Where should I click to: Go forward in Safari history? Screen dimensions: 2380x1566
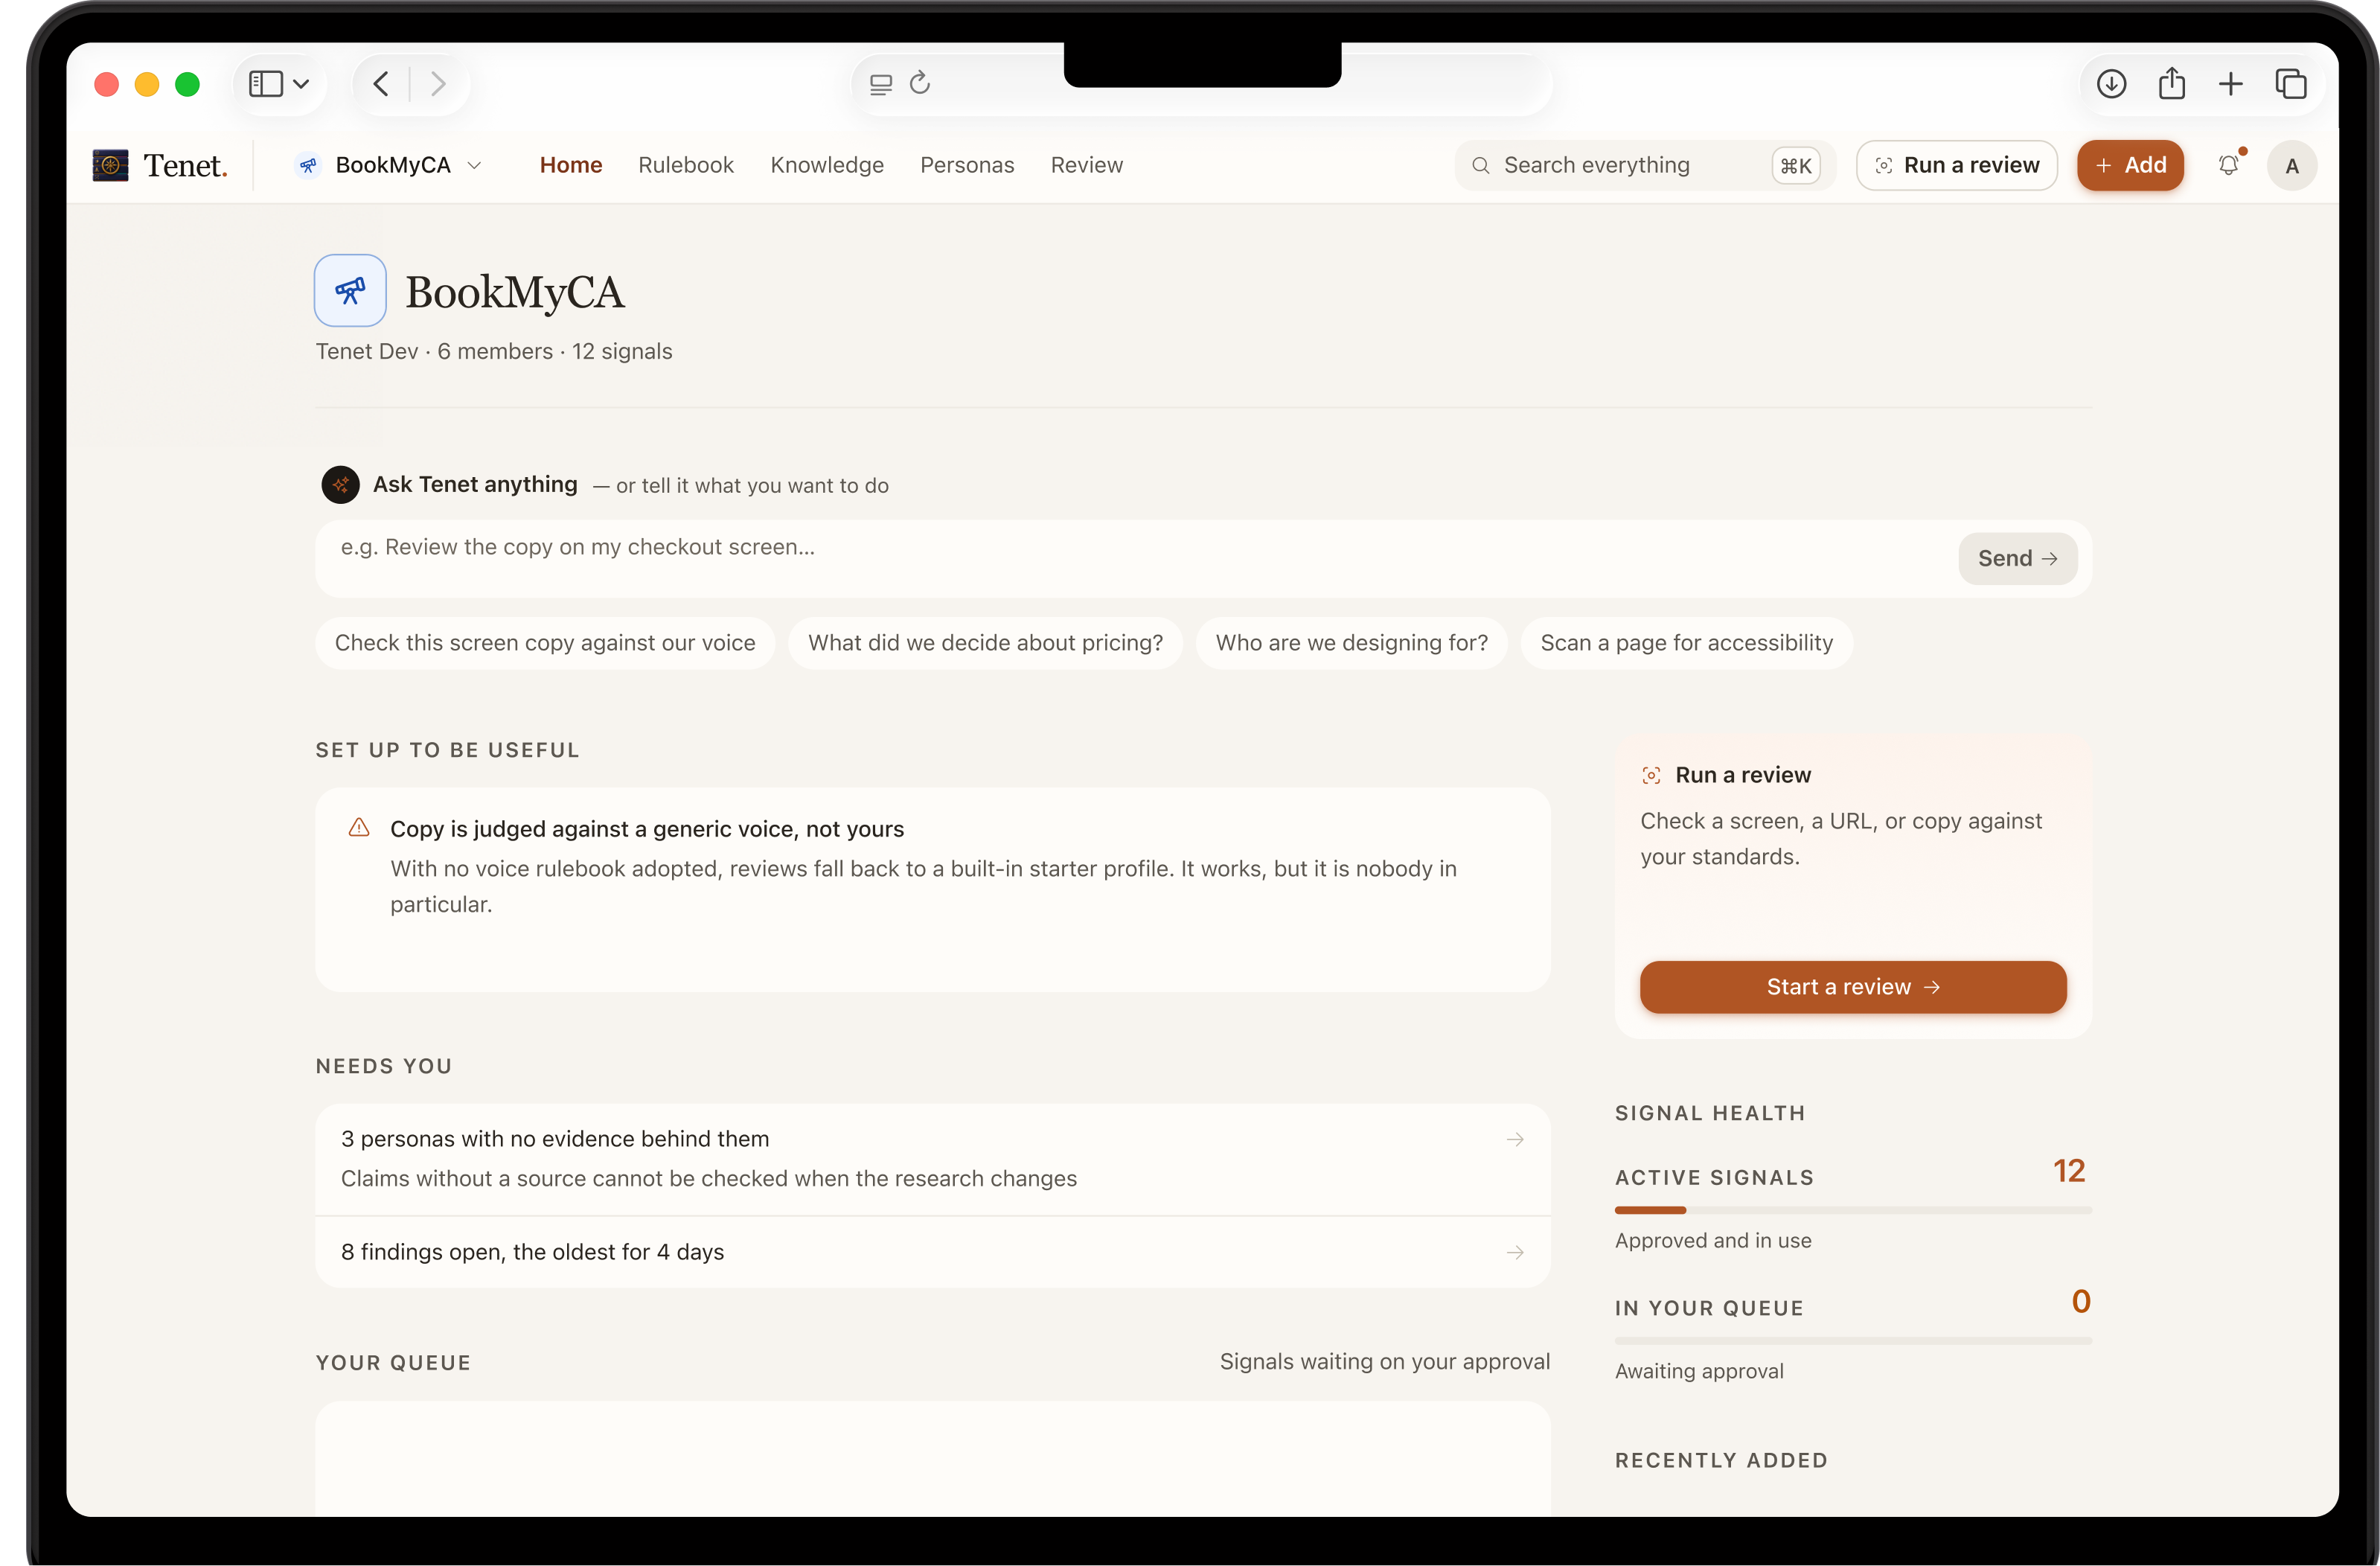(437, 84)
